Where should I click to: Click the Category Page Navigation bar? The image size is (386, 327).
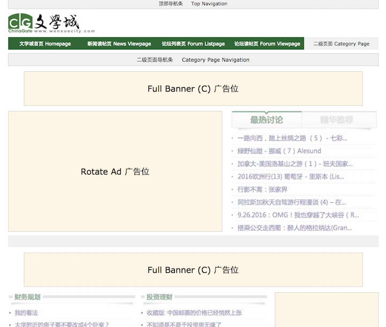tap(193, 60)
